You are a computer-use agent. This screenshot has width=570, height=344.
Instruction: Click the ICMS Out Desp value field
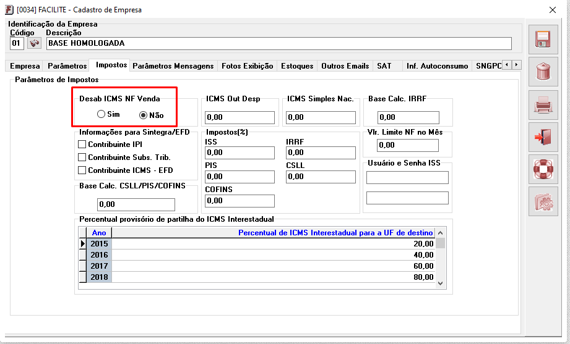(x=240, y=117)
